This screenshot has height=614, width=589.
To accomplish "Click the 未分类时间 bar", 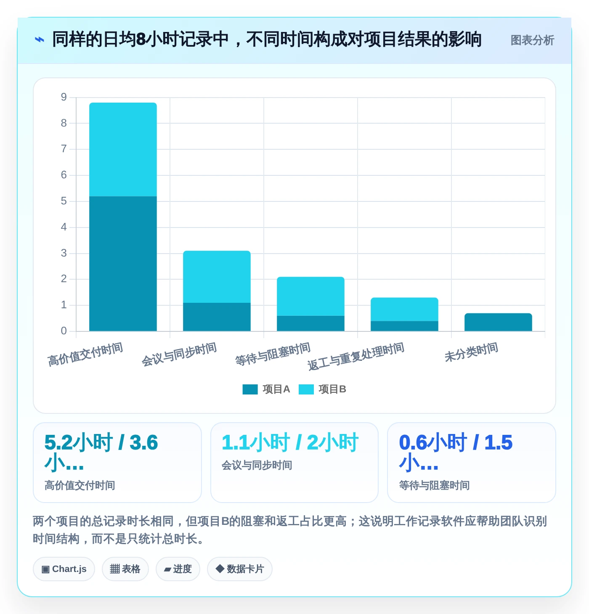I will (498, 322).
